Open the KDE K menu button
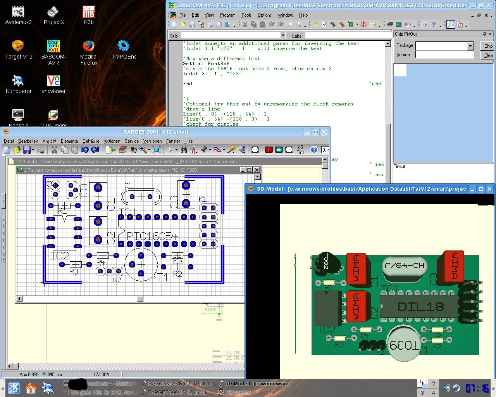 coord(14,388)
